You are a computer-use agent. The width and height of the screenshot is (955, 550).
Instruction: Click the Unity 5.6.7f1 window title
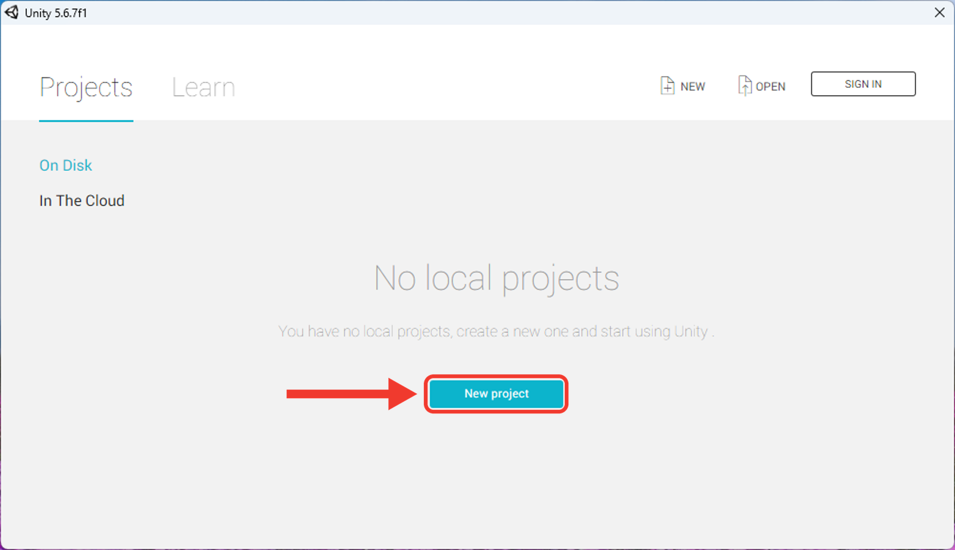(56, 13)
